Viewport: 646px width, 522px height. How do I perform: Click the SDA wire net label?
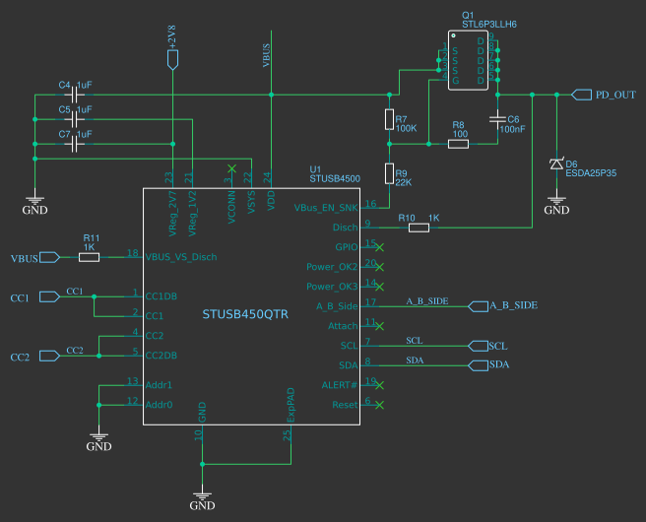tap(415, 360)
